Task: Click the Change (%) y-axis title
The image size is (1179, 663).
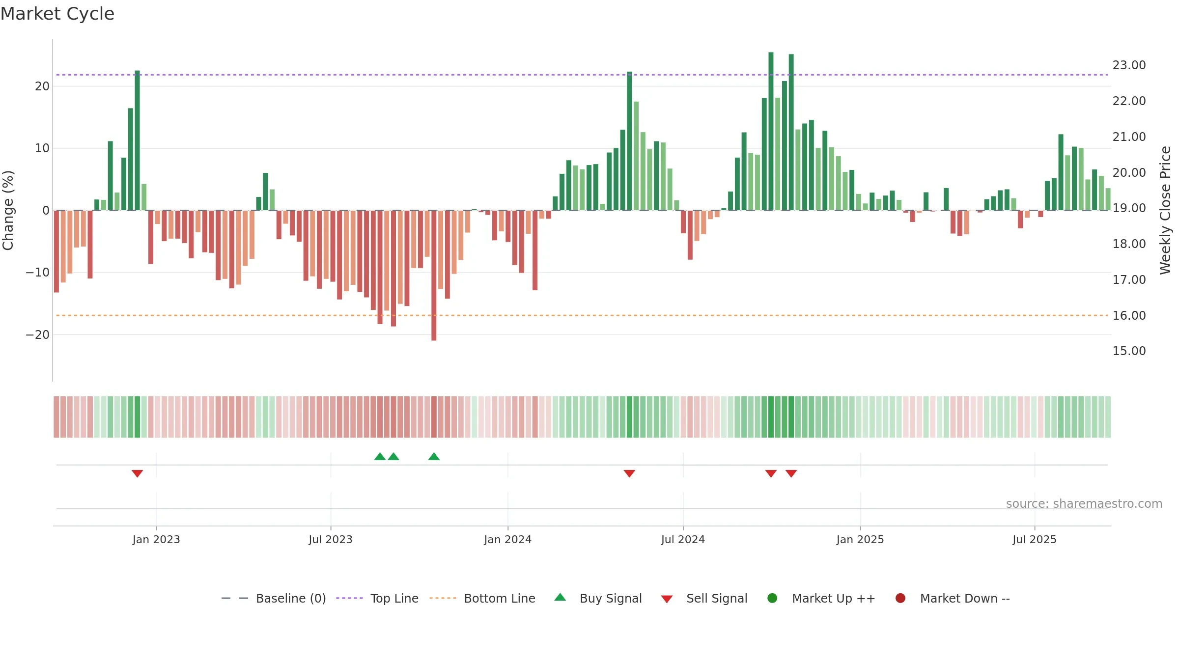Action: [x=8, y=210]
